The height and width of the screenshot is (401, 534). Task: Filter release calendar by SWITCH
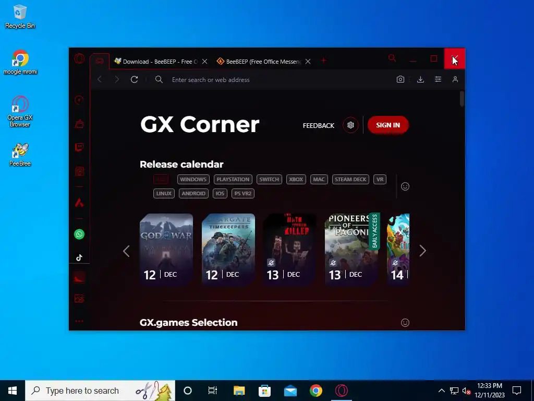coord(269,180)
